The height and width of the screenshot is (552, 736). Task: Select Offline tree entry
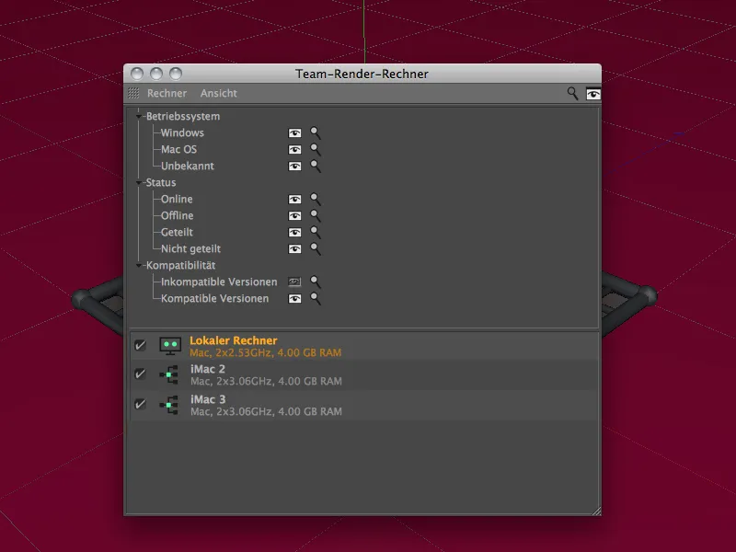pos(177,215)
